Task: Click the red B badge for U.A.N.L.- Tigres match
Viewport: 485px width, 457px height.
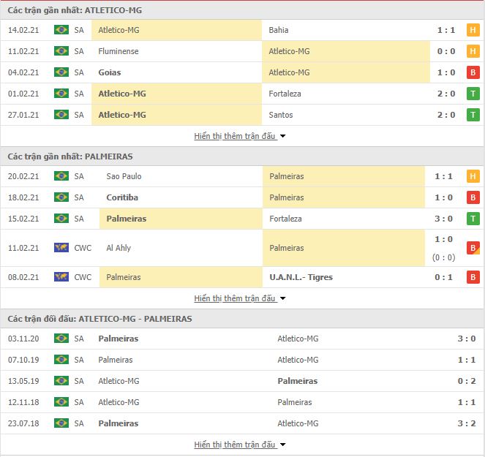Action: [x=473, y=277]
